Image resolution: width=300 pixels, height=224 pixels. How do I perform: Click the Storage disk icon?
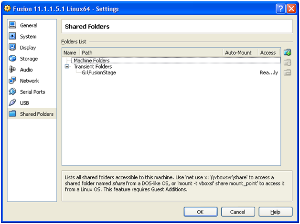(12, 58)
